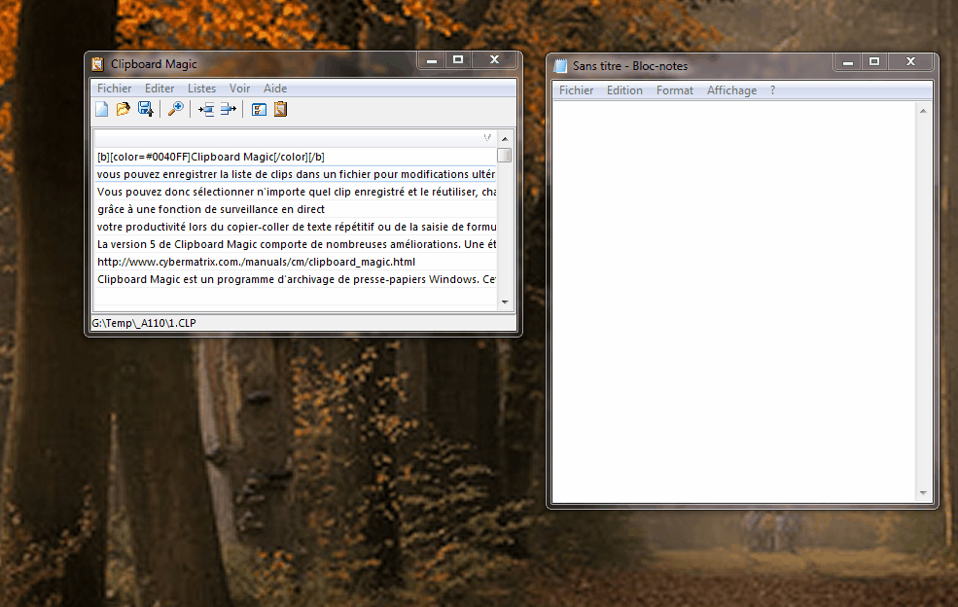Open the options checklist toolbar icon
The width and height of the screenshot is (958, 607).
pos(259,109)
